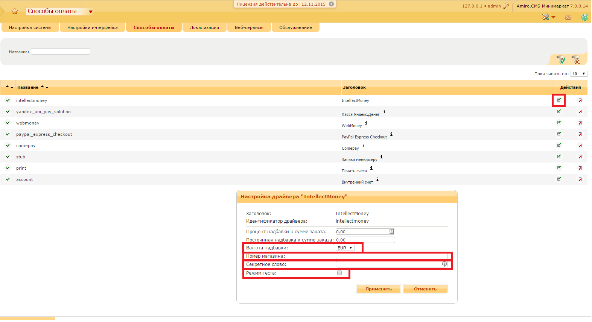
Task: Open the Веб-сервисы tab
Action: [x=249, y=27]
